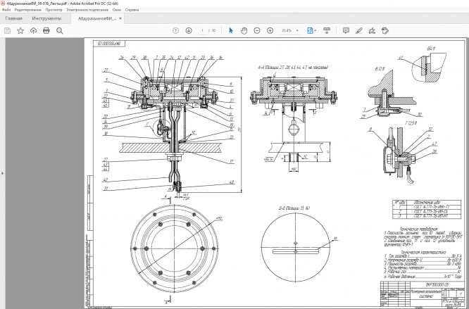Select the arrow selection tool
The height and width of the screenshot is (309, 469).
coord(231,31)
